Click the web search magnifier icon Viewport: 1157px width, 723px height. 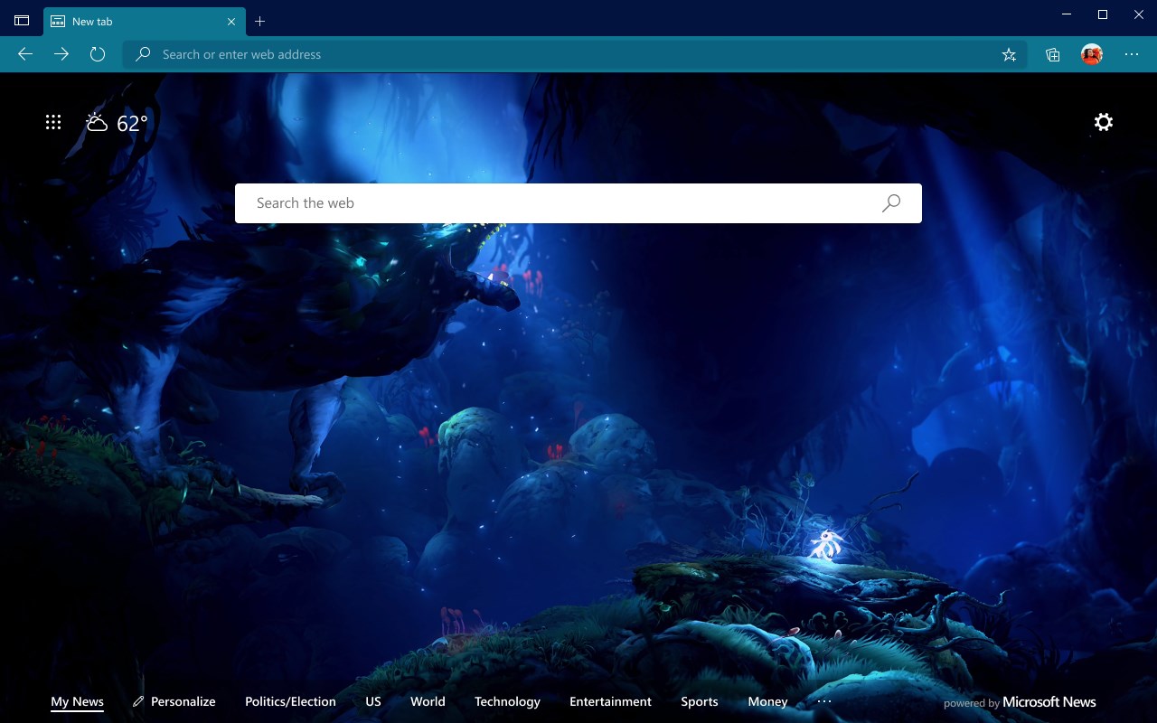click(x=891, y=203)
